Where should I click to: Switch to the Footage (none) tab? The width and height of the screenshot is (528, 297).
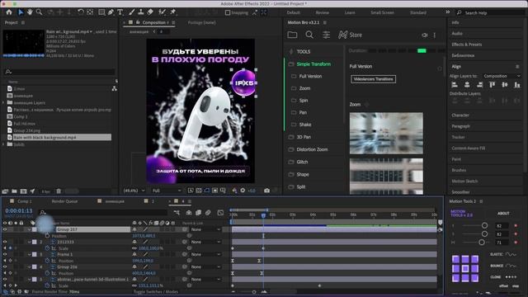click(x=201, y=22)
